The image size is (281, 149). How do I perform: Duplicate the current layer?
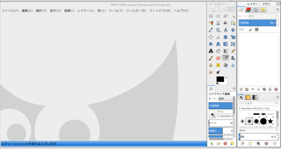(264, 89)
